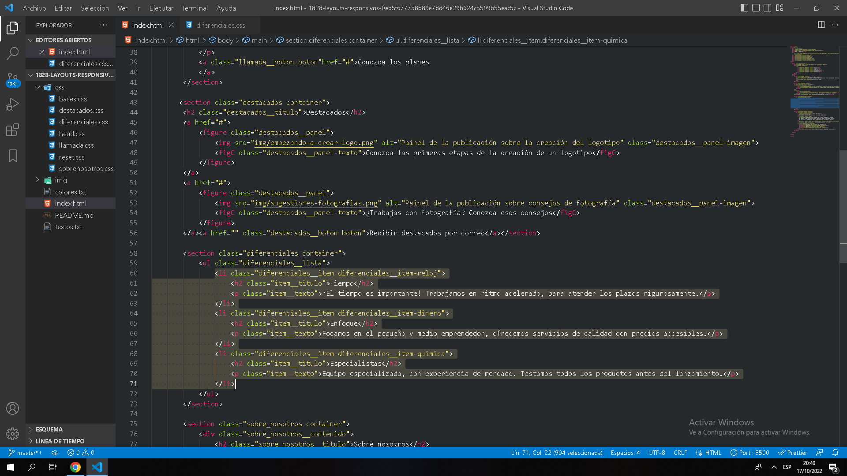The image size is (847, 476).
Task: Open the Terminal menu
Action: 195,8
